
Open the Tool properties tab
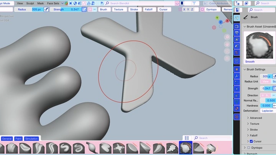click(237, 18)
